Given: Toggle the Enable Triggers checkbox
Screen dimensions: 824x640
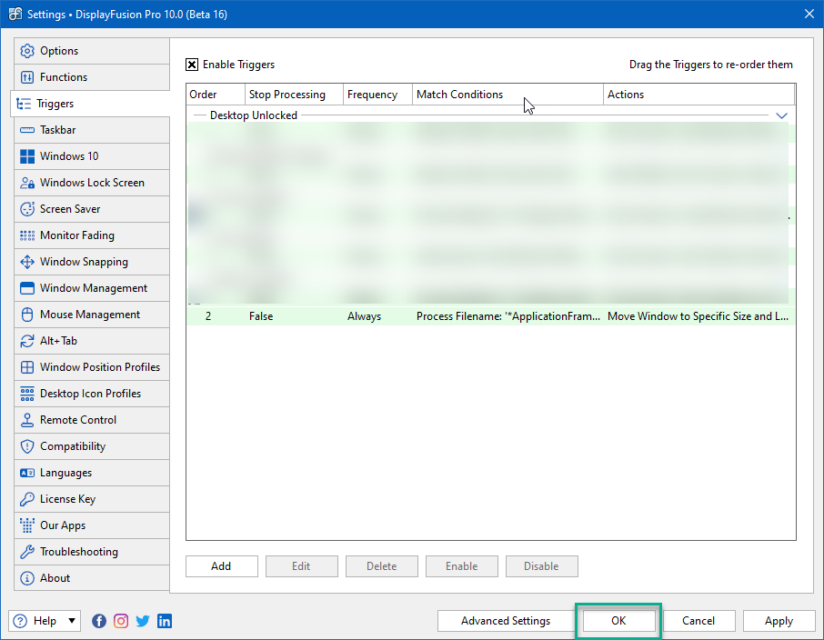Looking at the screenshot, I should (x=192, y=65).
